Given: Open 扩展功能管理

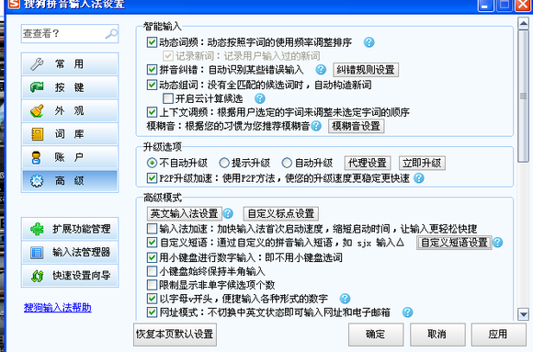Looking at the screenshot, I should pyautogui.click(x=70, y=229).
